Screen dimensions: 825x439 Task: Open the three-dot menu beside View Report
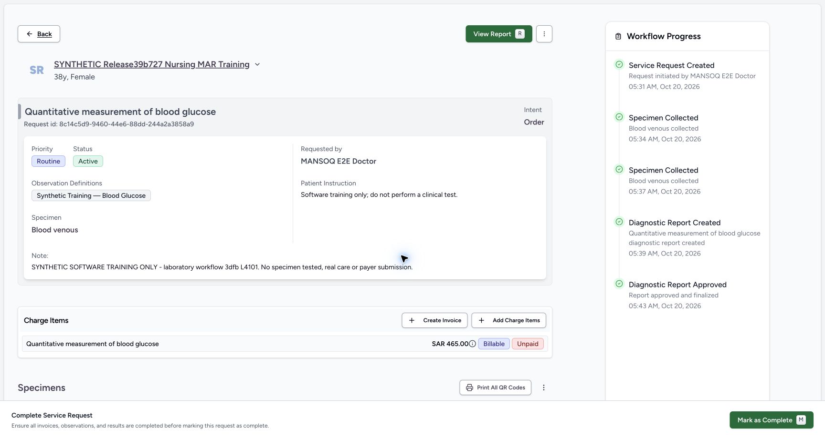point(544,34)
